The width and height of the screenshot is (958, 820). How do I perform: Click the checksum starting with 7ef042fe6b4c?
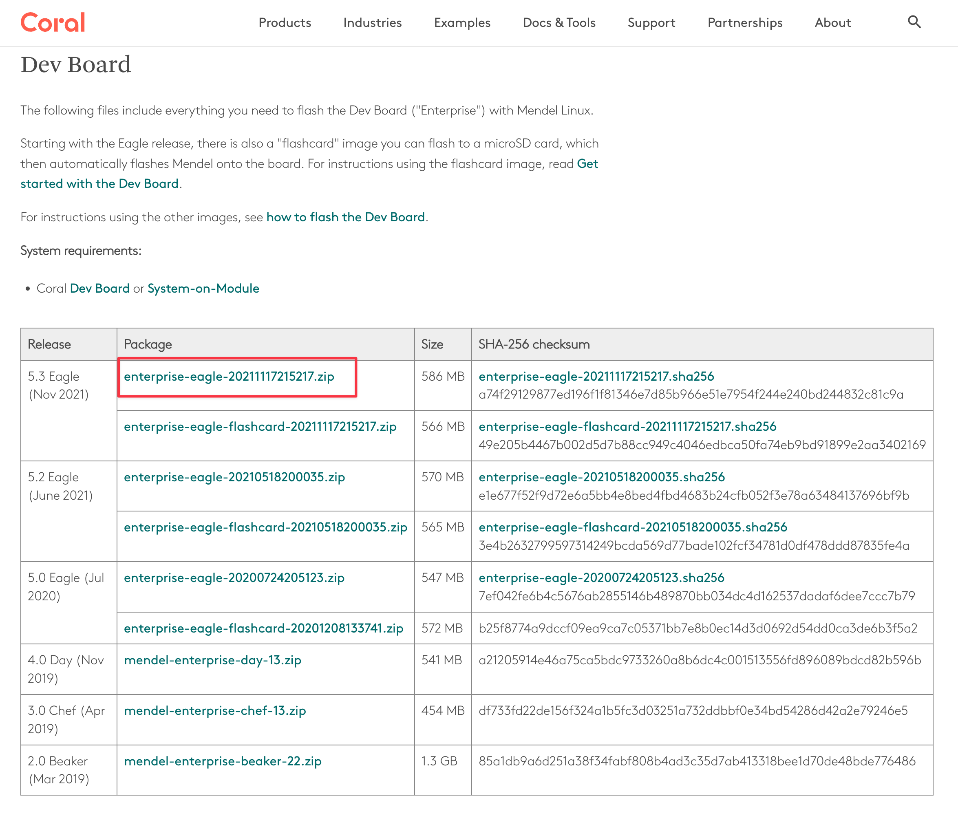click(x=697, y=596)
